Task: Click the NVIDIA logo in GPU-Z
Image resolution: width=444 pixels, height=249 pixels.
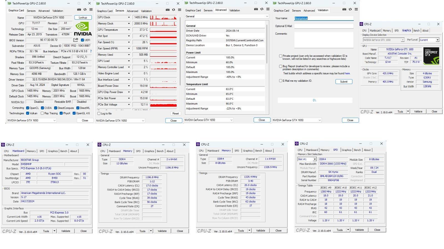Action: tap(83, 29)
